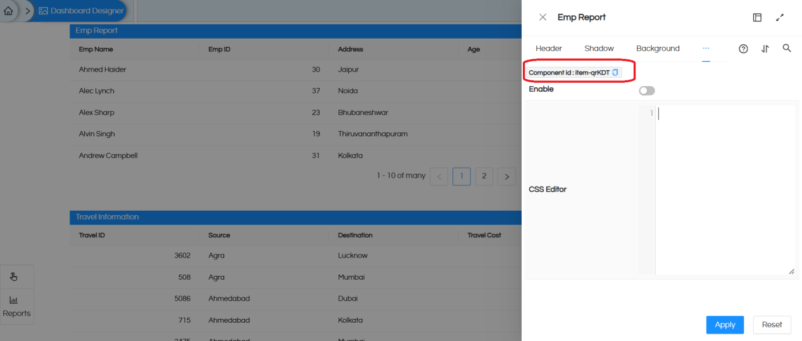Click the Bhubaneshwar address cell
802x341 pixels.
point(363,113)
